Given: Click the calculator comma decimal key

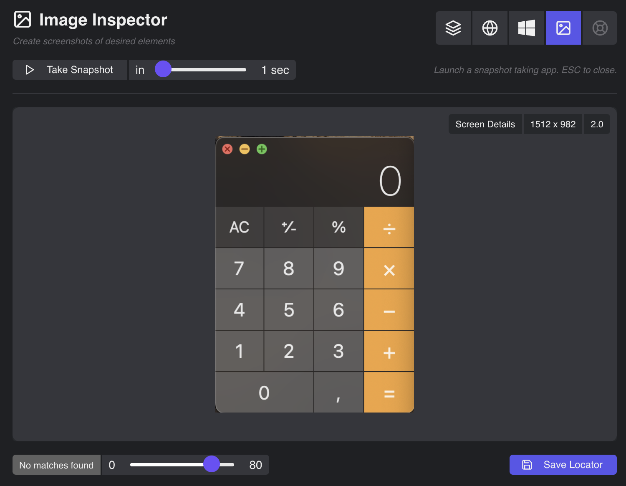Looking at the screenshot, I should click(x=338, y=392).
